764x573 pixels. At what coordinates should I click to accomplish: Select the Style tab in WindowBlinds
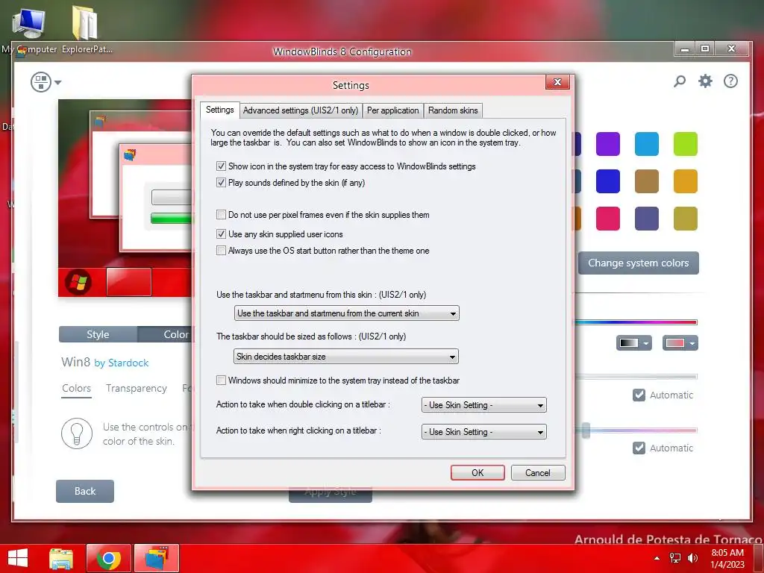(98, 334)
